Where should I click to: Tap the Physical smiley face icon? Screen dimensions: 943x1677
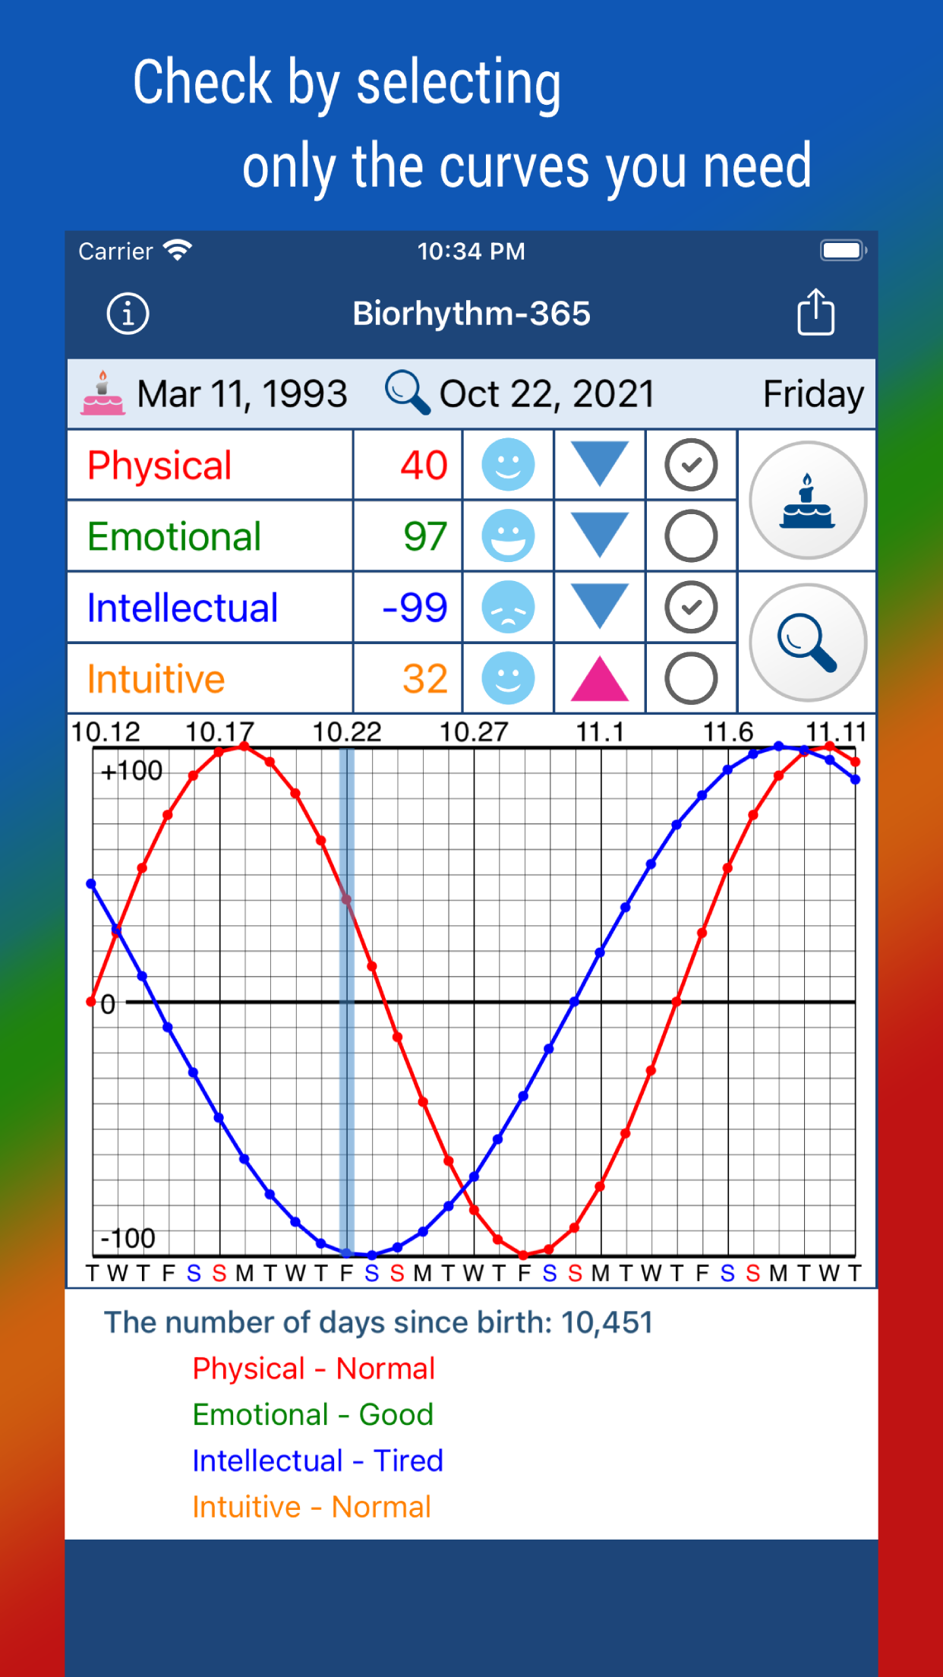pos(509,465)
